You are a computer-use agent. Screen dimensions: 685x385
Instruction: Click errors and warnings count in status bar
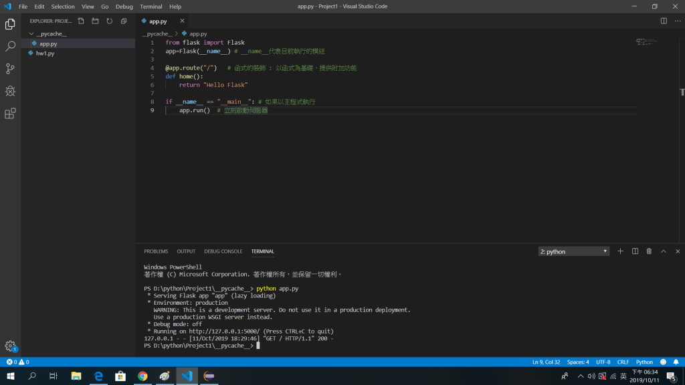pos(18,362)
